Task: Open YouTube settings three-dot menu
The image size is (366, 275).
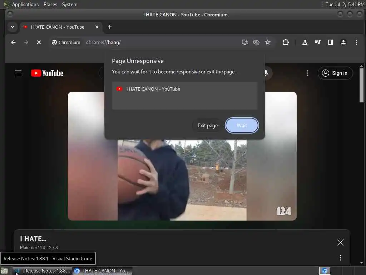Action: (308, 73)
